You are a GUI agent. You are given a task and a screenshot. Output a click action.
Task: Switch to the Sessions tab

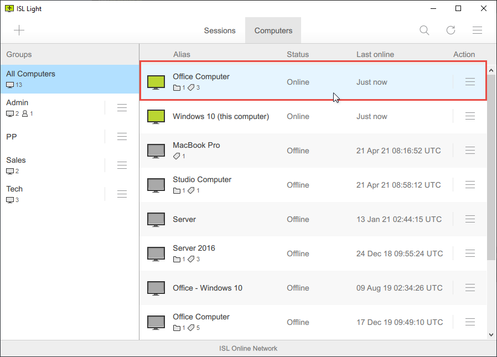pyautogui.click(x=220, y=30)
